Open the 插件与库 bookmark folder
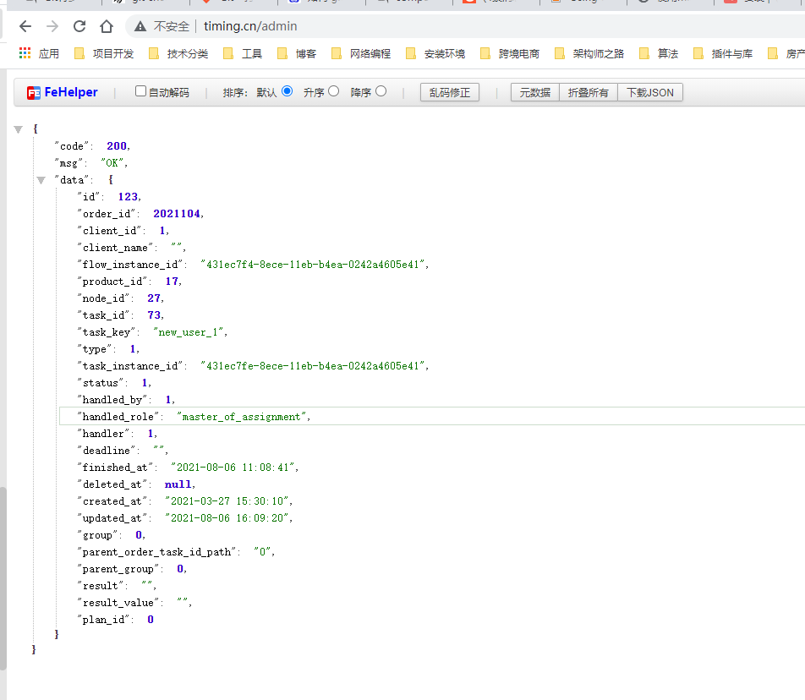This screenshot has height=700, width=805. pos(723,53)
